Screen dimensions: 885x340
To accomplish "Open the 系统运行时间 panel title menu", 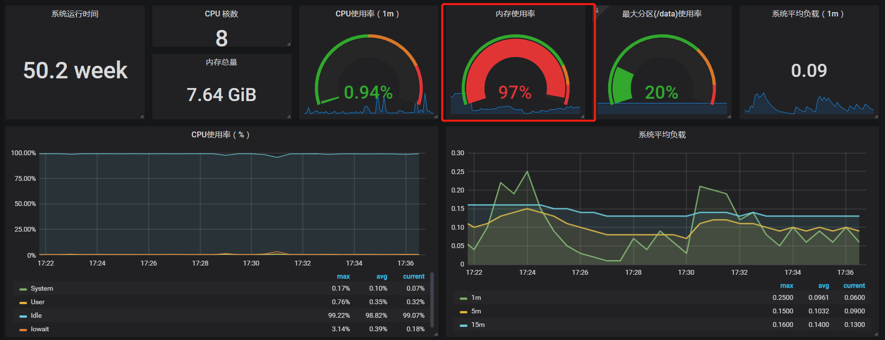I will coord(75,14).
